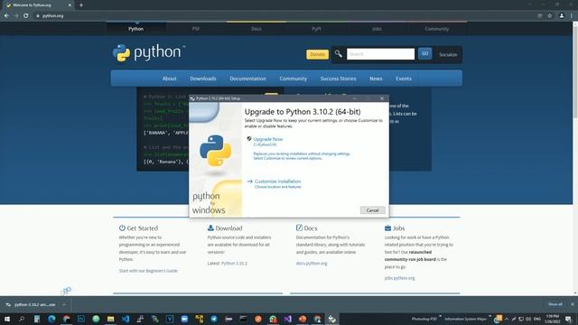Click the taskbar search magnifier
The height and width of the screenshot is (325, 578).
[22, 319]
